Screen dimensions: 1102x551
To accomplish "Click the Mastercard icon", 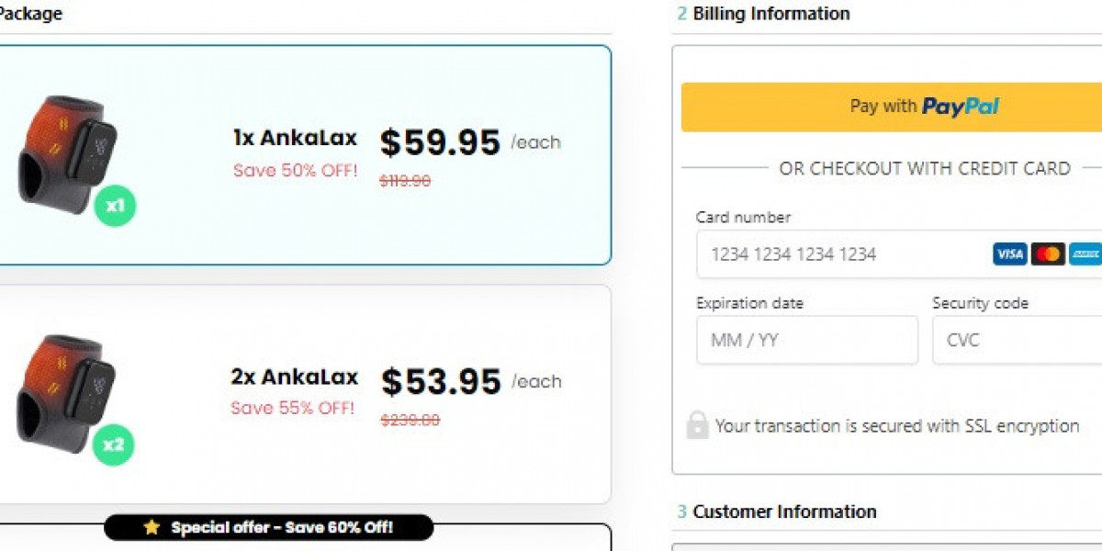I will point(1048,254).
